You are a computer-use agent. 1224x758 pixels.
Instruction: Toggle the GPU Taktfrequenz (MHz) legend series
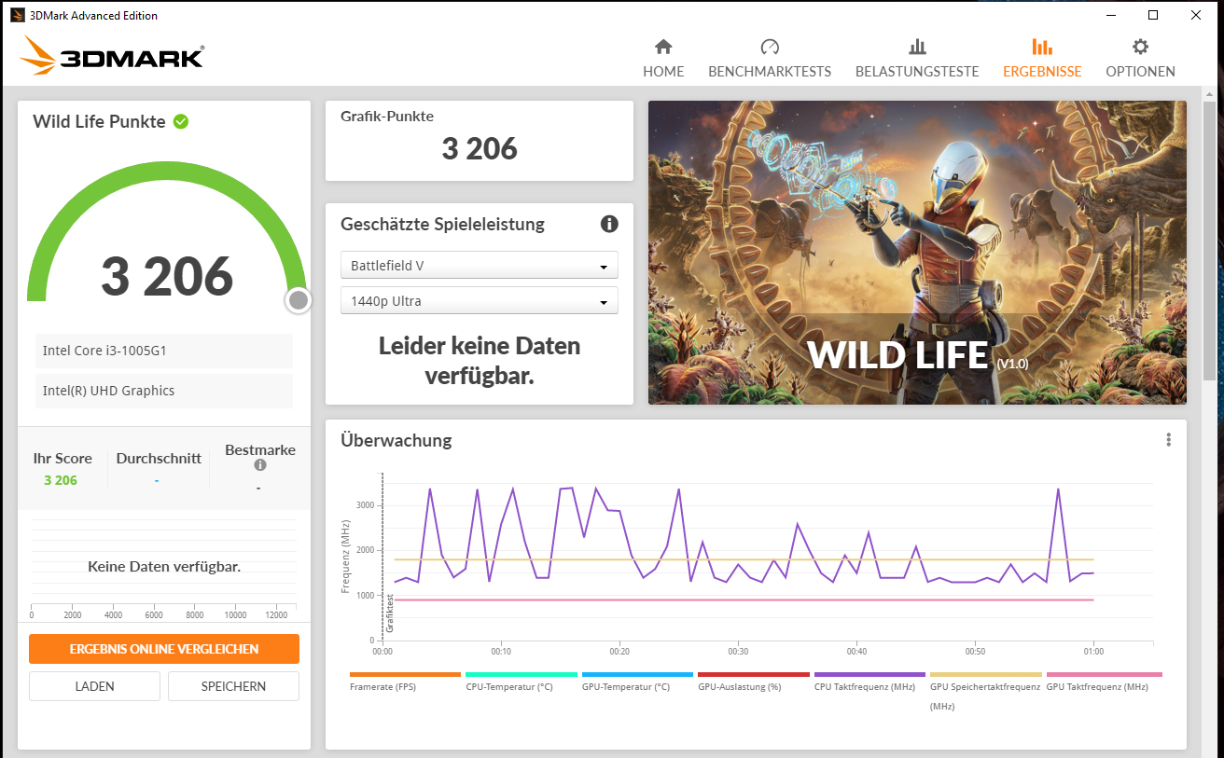(1105, 682)
